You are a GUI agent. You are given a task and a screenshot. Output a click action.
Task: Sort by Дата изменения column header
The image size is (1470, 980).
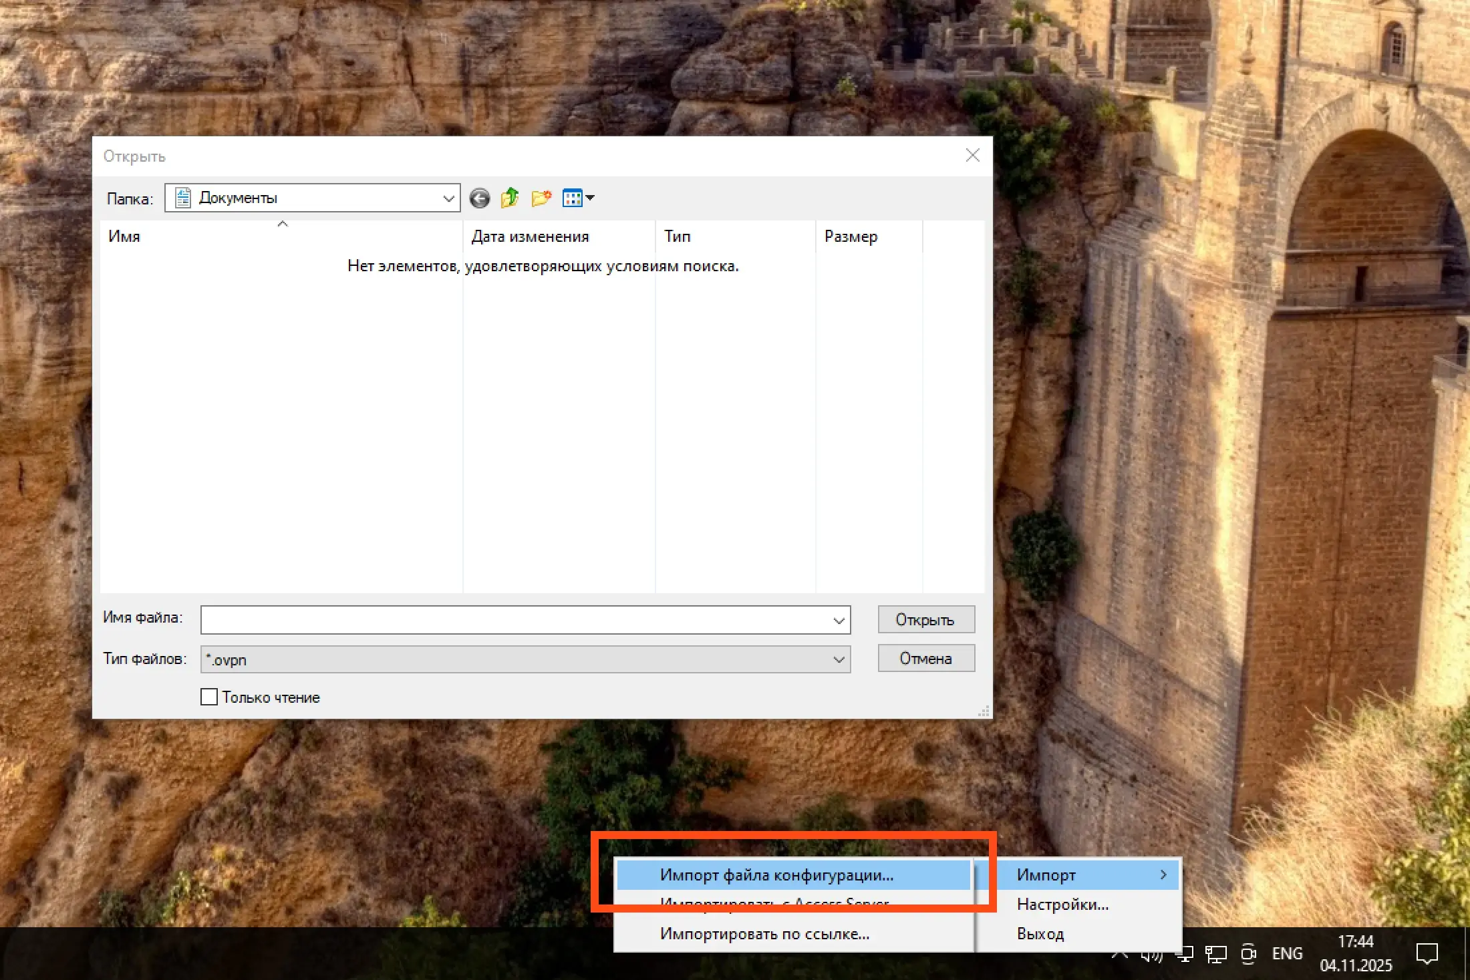coord(530,236)
